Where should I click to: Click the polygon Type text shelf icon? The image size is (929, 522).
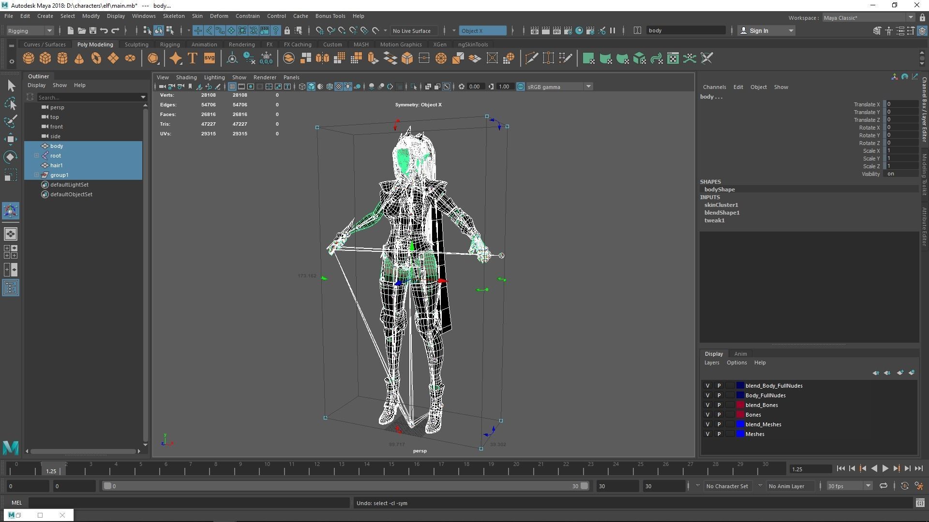(192, 58)
